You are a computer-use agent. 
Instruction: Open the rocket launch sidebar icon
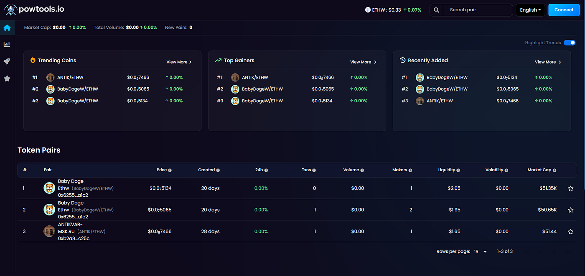pos(7,61)
